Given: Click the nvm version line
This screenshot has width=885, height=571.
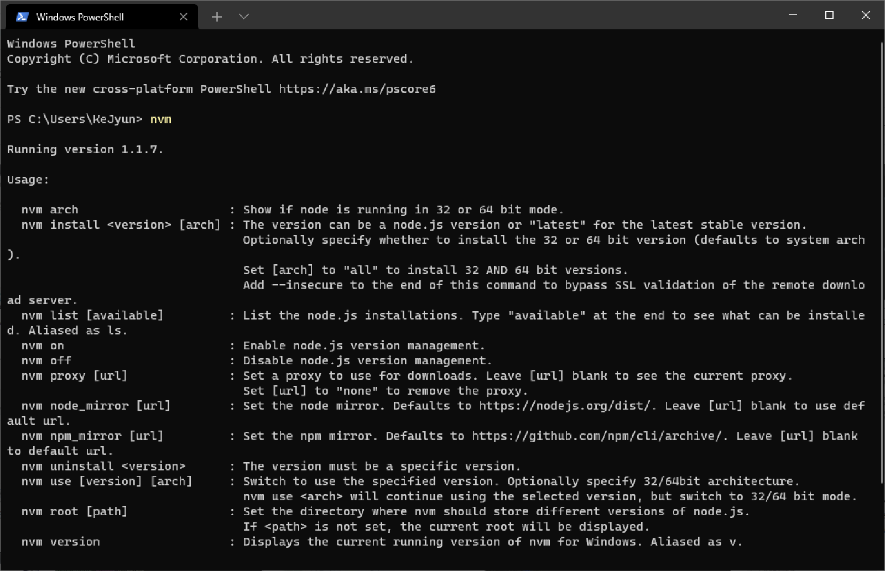Looking at the screenshot, I should pyautogui.click(x=61, y=541).
